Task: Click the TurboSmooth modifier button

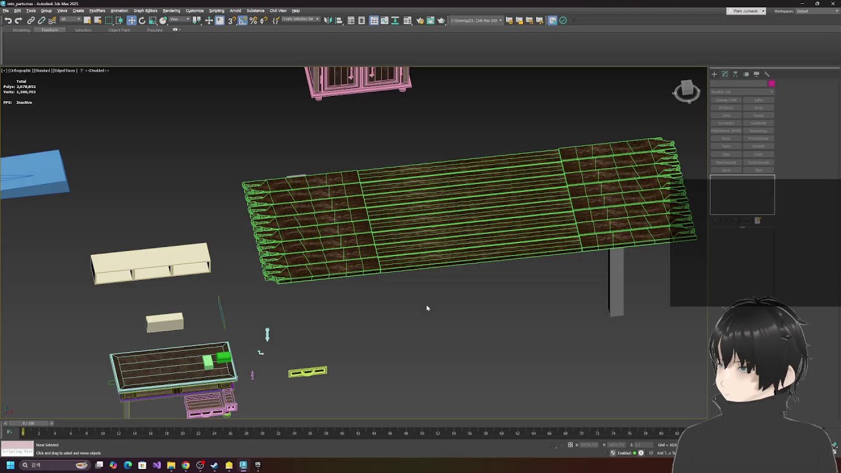Action: pos(758,162)
